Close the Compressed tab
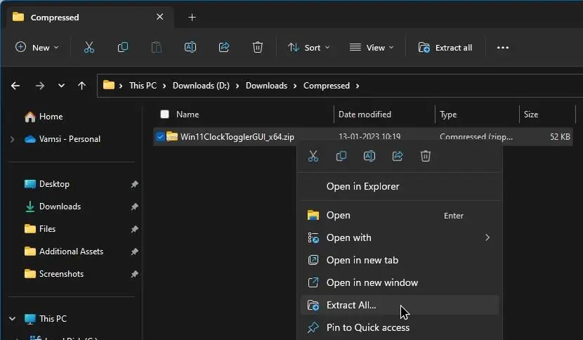The image size is (583, 340). click(x=159, y=17)
